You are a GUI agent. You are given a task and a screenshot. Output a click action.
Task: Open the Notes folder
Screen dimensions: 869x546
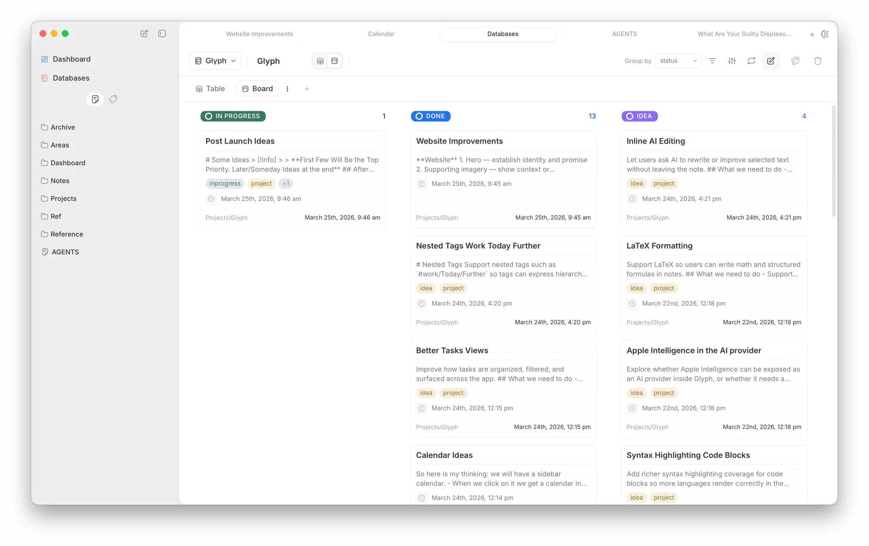(x=55, y=181)
